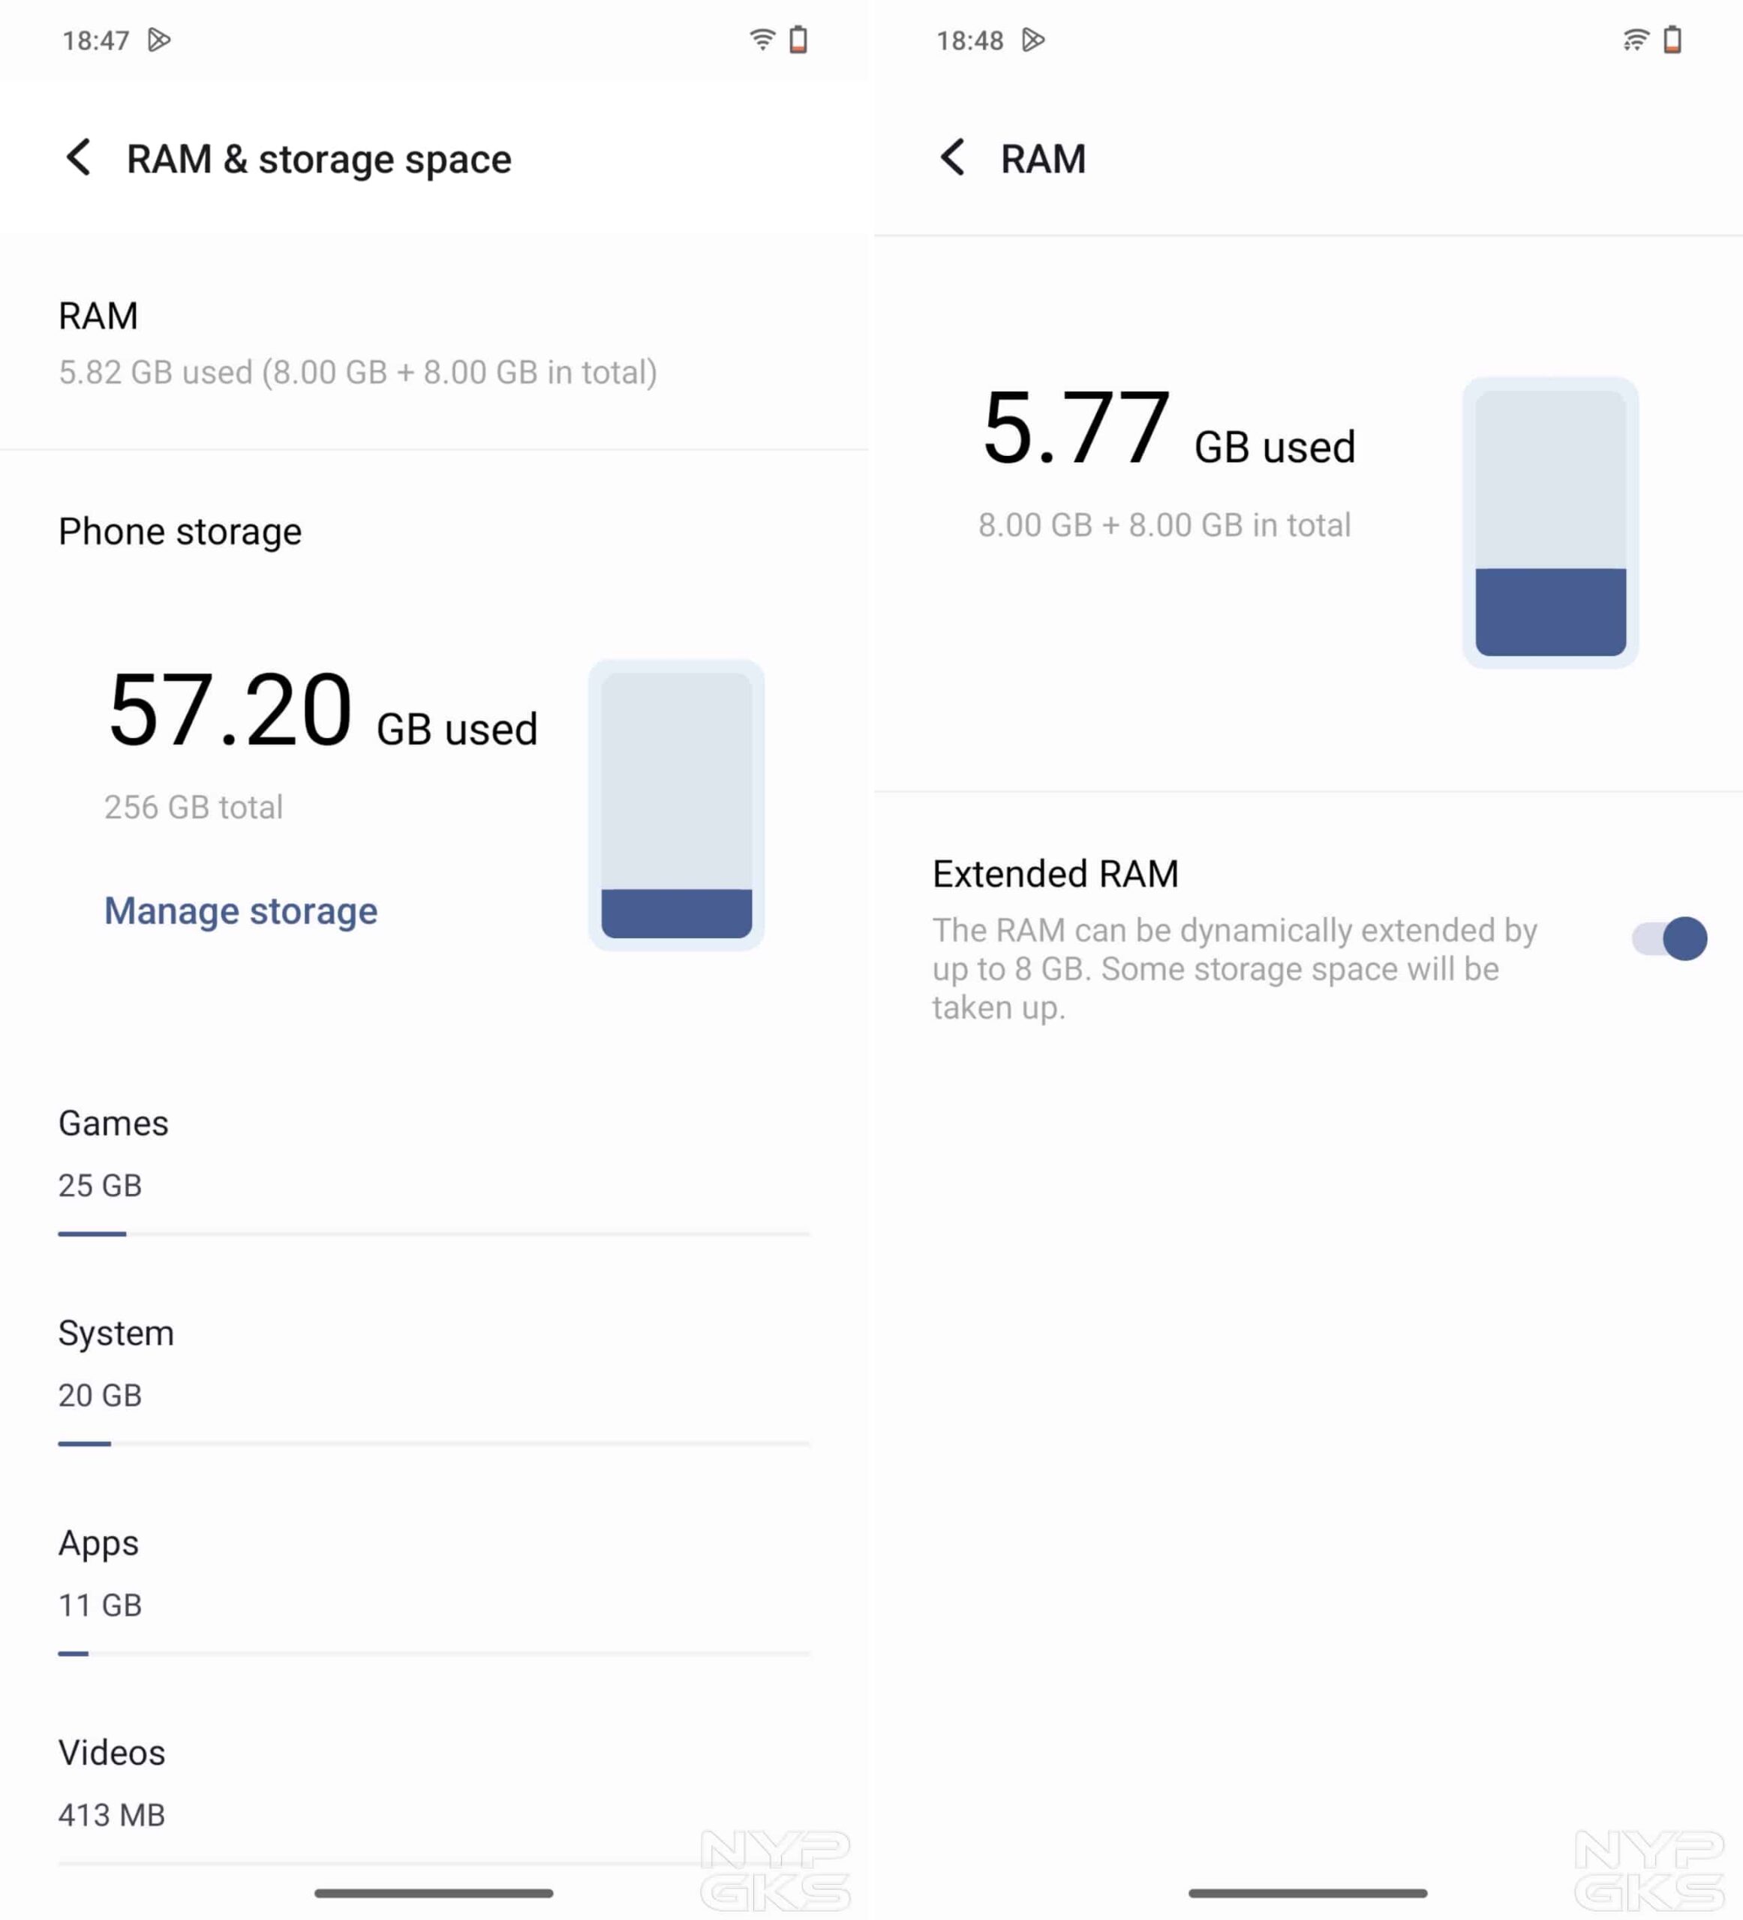The height and width of the screenshot is (1920, 1743).
Task: Tap Play Store icon beside 18:47
Action: [159, 40]
